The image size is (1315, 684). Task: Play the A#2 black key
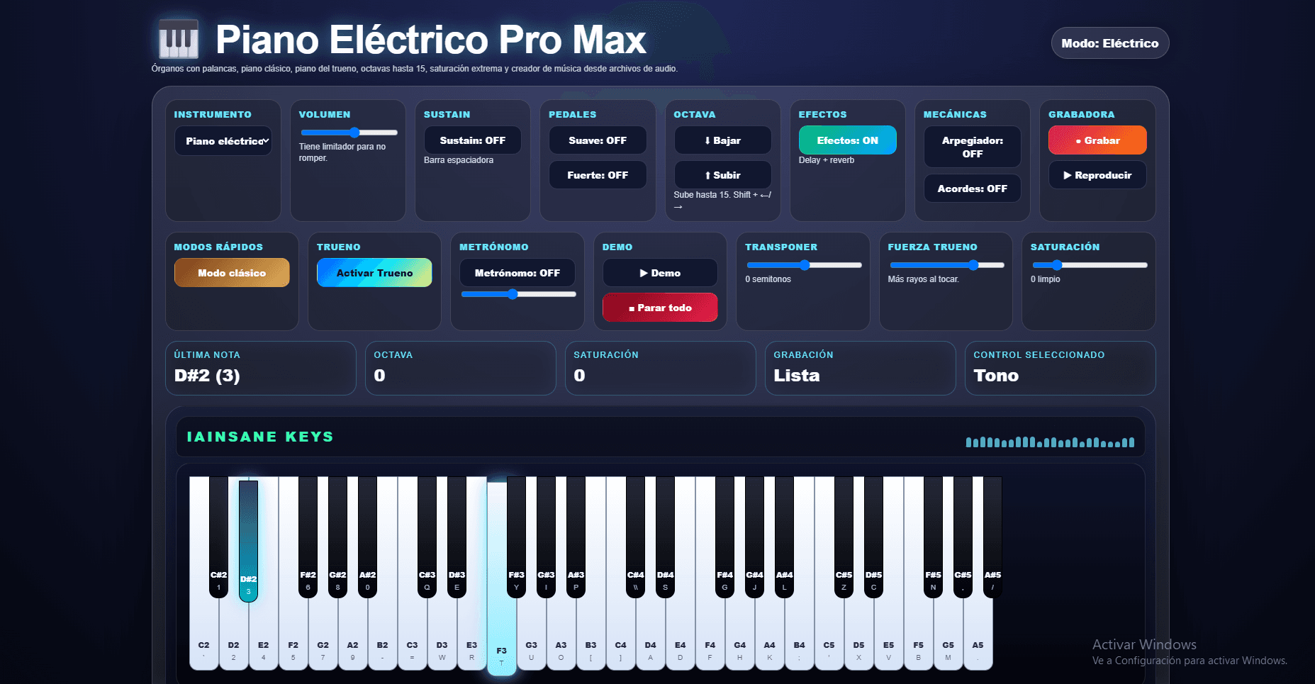367,537
